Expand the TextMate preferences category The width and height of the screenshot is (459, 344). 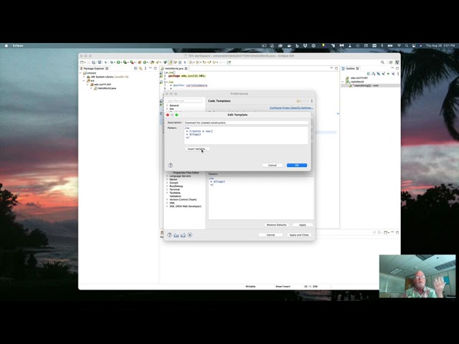[167, 193]
